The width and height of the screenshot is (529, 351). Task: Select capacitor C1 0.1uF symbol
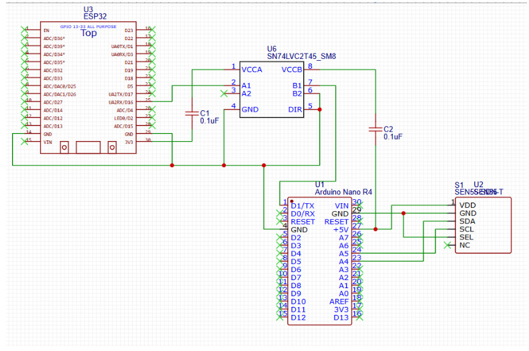192,114
